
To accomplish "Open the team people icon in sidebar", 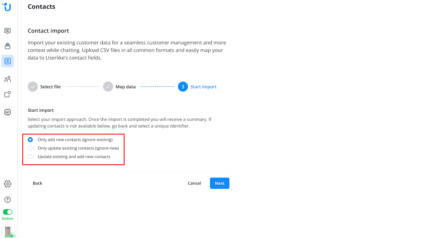I will [8, 79].
